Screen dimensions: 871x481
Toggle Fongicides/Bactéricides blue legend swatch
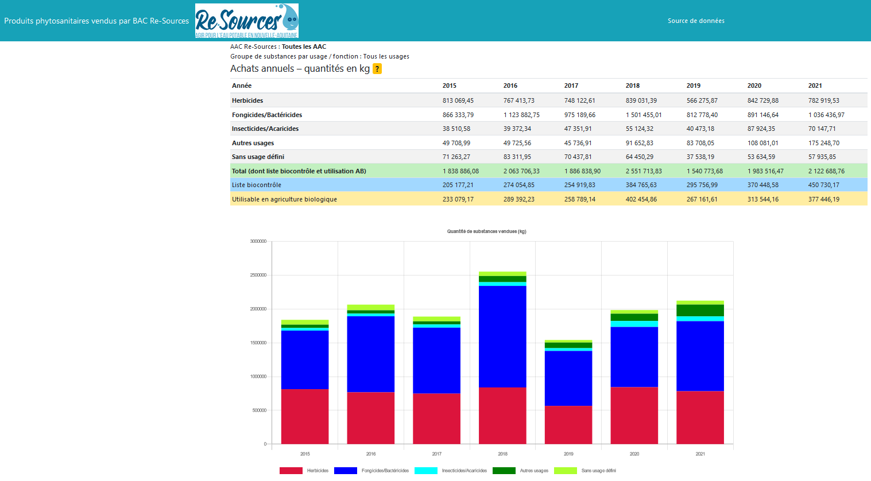345,471
